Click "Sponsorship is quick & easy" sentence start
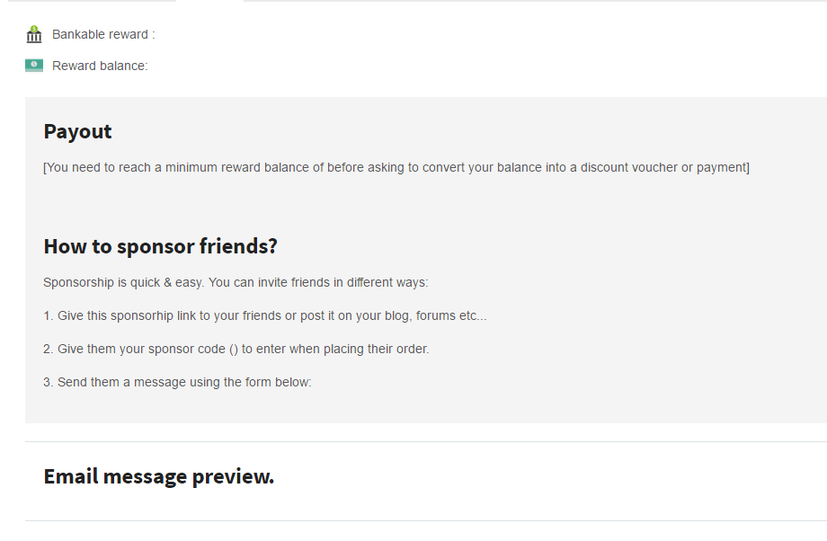This screenshot has width=827, height=541. pyautogui.click(x=124, y=282)
